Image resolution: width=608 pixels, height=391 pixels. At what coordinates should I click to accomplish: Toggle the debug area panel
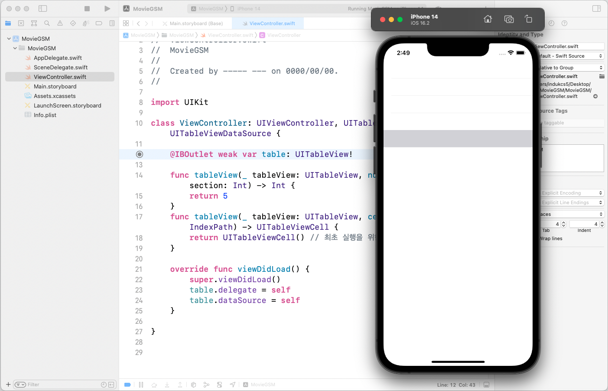click(x=486, y=385)
